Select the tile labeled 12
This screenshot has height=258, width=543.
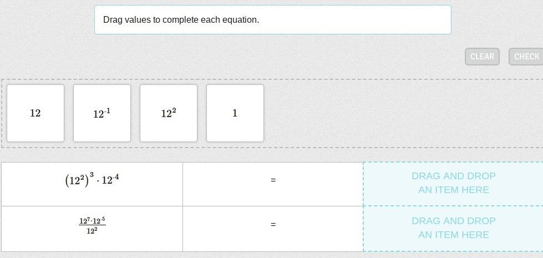click(35, 113)
